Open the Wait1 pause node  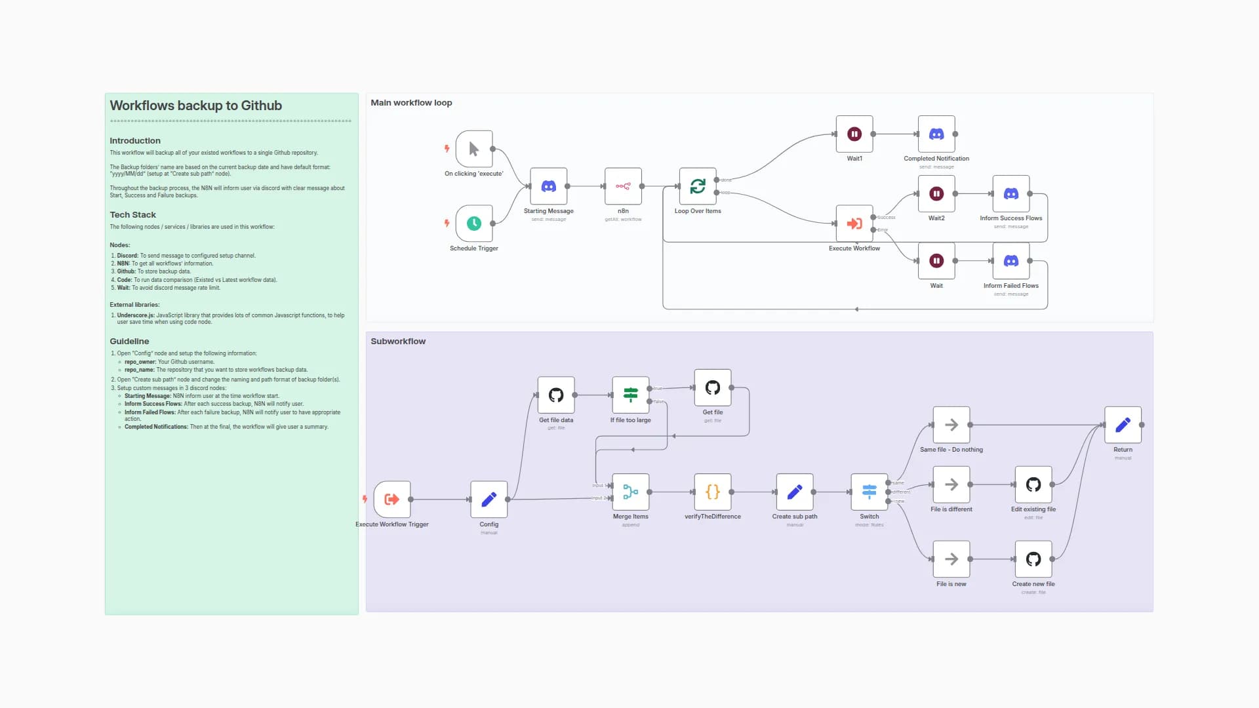point(854,134)
